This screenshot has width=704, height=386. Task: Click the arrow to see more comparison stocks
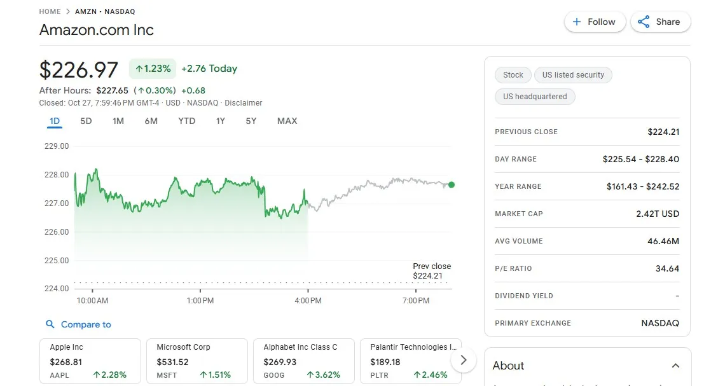point(464,360)
